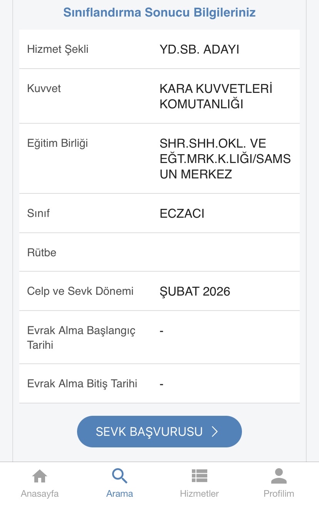Click the Evrak Alma Bitiş Tarihi label
The height and width of the screenshot is (526, 319).
click(82, 384)
